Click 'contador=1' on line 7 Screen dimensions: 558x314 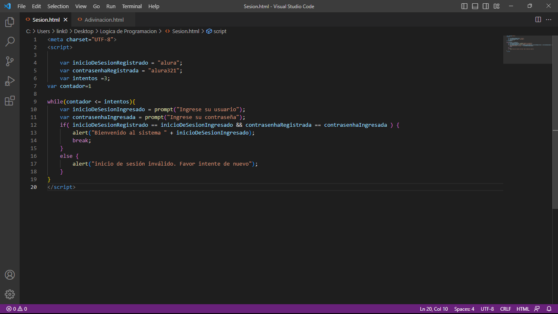[76, 86]
